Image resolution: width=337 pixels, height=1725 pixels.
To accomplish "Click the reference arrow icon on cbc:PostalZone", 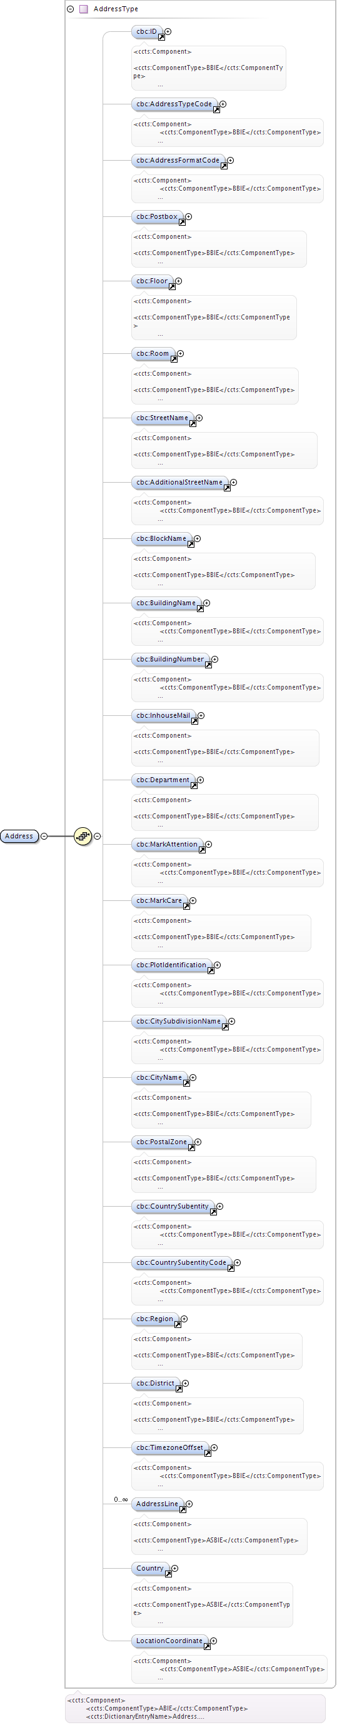I will [x=191, y=1148].
